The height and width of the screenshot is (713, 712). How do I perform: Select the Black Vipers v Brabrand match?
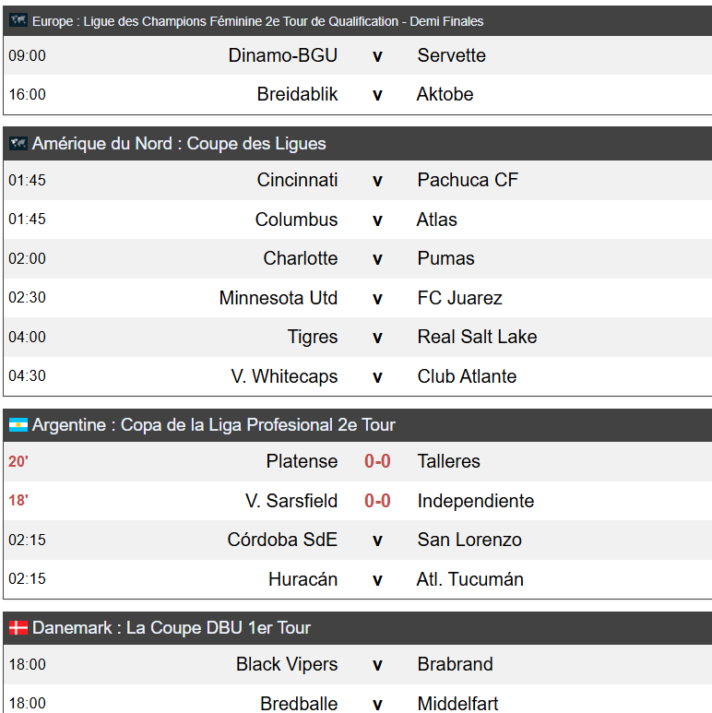pyautogui.click(x=357, y=664)
